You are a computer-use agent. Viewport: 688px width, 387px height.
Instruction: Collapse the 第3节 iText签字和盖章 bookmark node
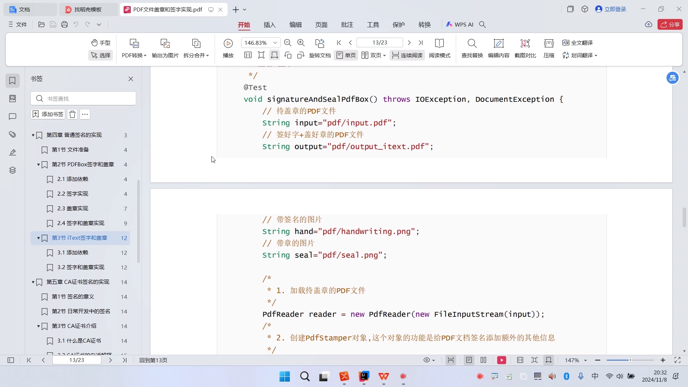38,238
